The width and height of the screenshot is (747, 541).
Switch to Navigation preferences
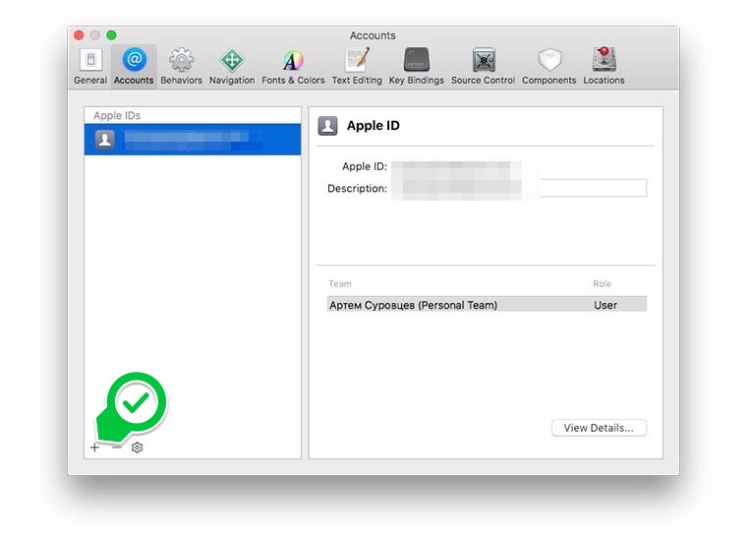232,66
